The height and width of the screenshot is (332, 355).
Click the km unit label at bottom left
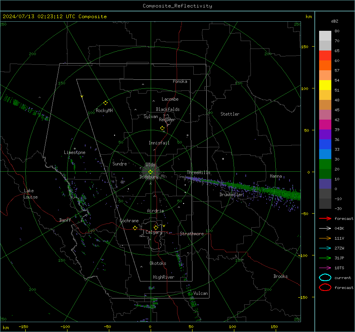6,328
